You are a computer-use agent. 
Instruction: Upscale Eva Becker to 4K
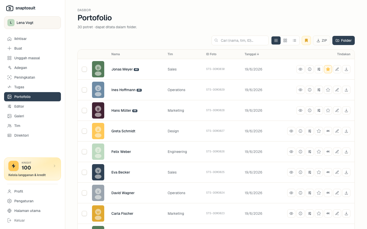point(328,172)
